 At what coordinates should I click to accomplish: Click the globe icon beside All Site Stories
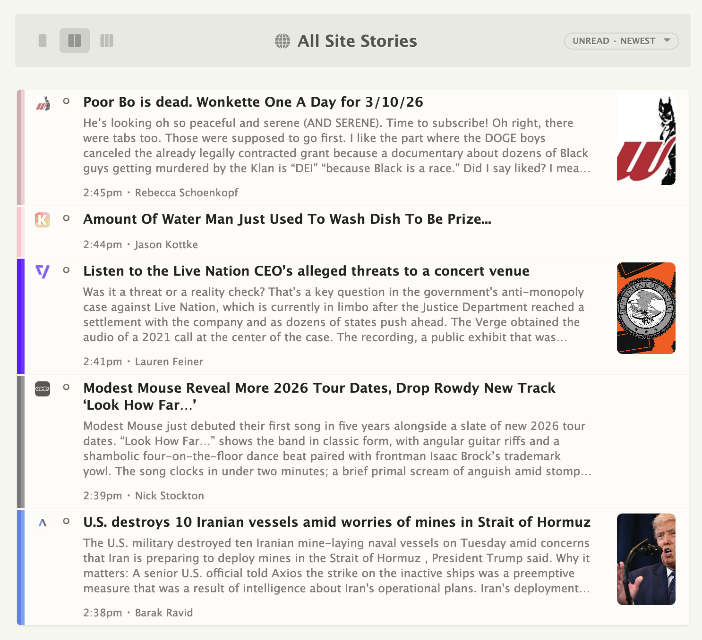pyautogui.click(x=283, y=41)
